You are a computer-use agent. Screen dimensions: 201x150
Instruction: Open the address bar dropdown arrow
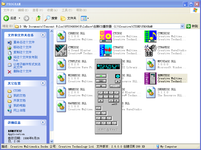pyautogui.click(x=182, y=26)
